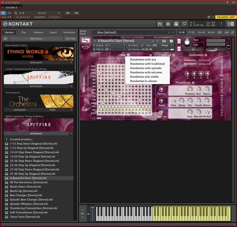The image size is (237, 227).
Task: Choose Randomise with episodic
Action: point(146,68)
